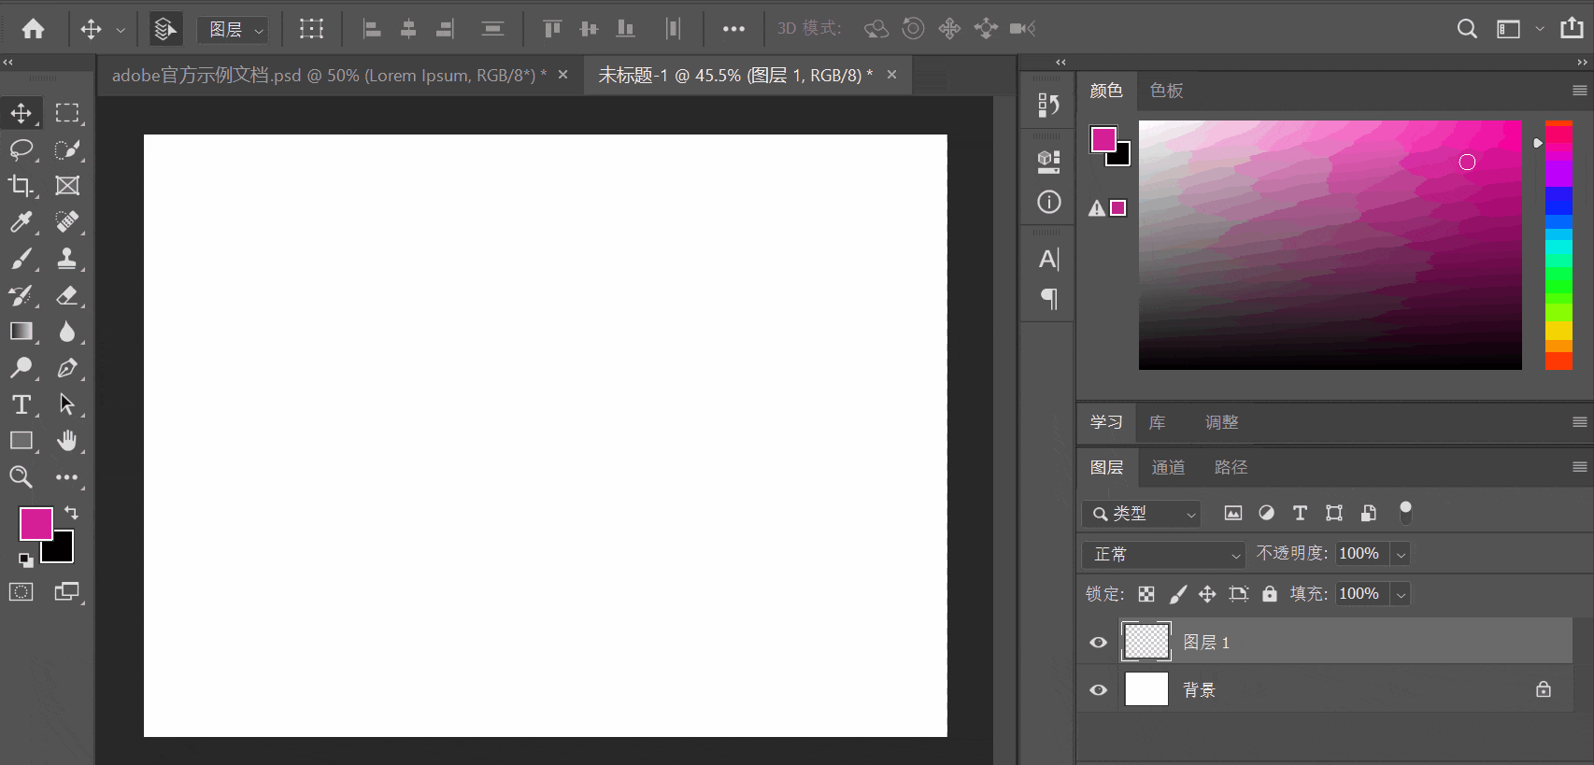This screenshot has width=1594, height=765.
Task: Switch to 库 libraries tab
Action: pyautogui.click(x=1157, y=422)
